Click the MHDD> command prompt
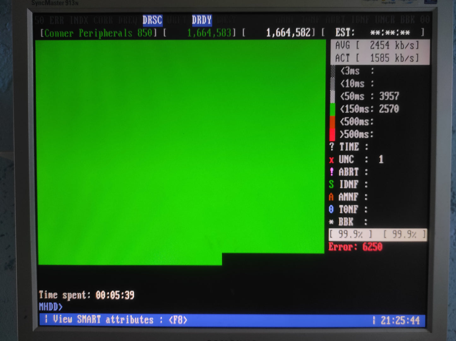The width and height of the screenshot is (456, 341). (x=51, y=306)
